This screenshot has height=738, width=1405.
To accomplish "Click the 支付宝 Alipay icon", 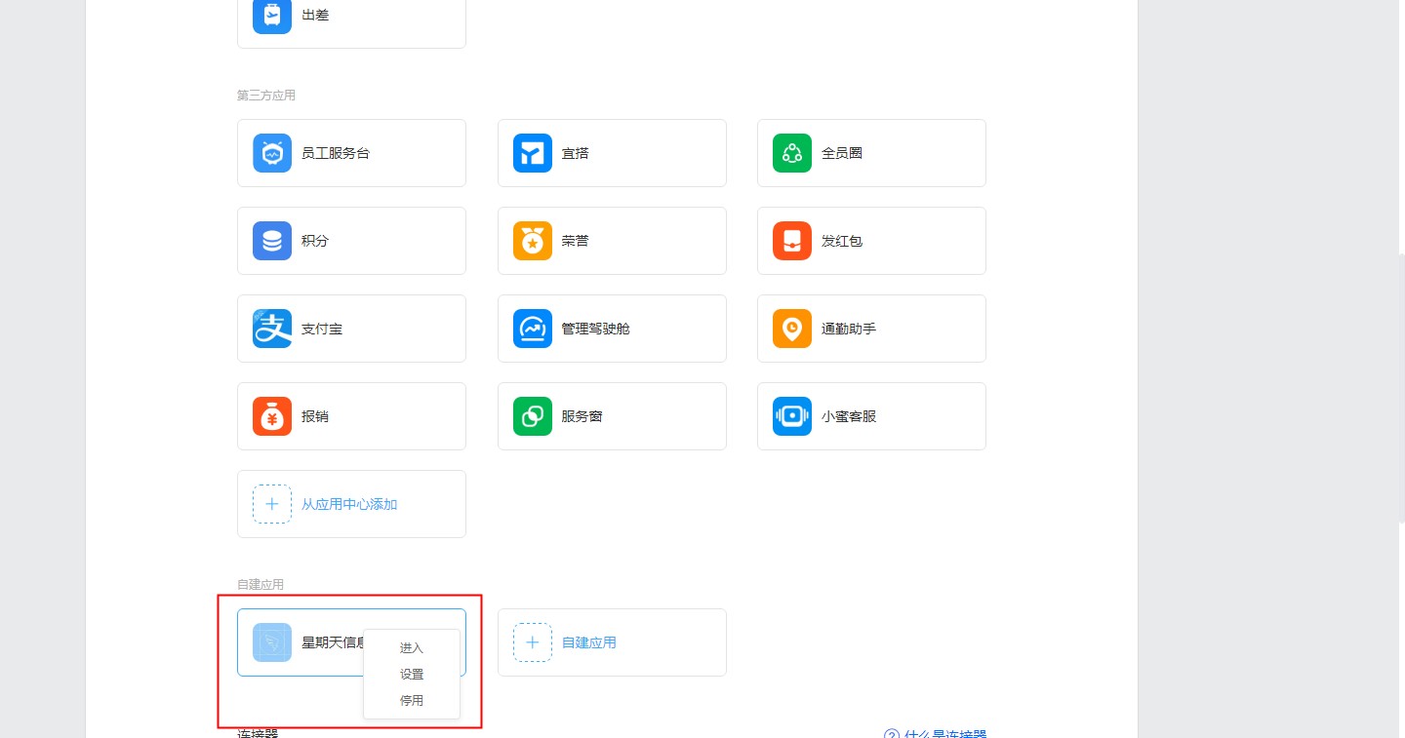I will tap(271, 329).
